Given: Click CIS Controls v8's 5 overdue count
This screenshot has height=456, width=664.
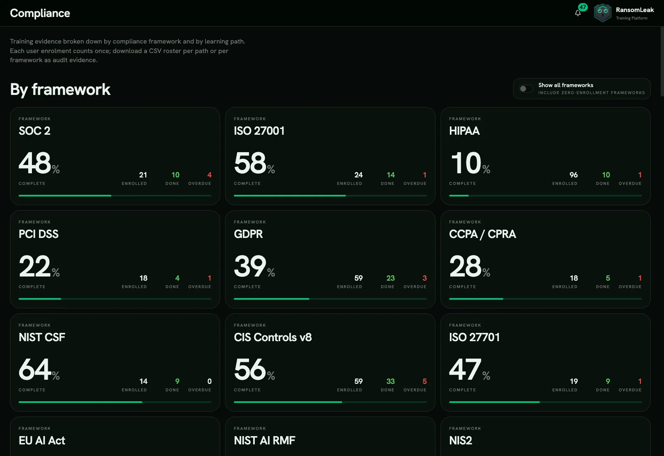Looking at the screenshot, I should [x=425, y=381].
